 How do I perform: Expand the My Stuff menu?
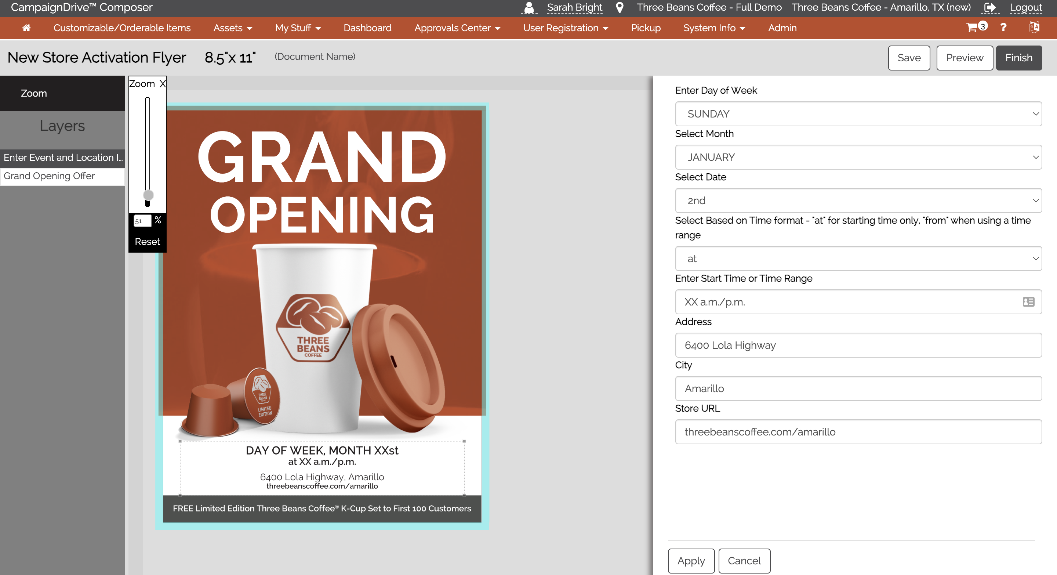[x=298, y=28]
